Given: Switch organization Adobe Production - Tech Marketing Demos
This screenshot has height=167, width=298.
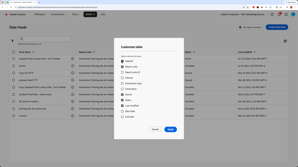Looking at the screenshot, I should point(242,14).
